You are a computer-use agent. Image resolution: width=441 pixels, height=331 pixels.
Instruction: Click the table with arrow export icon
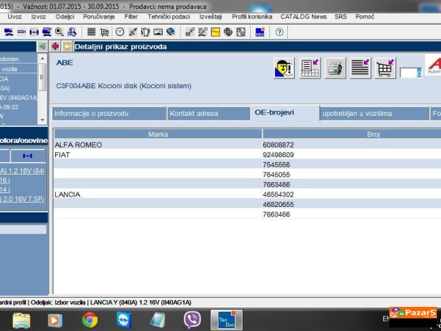coord(309,68)
